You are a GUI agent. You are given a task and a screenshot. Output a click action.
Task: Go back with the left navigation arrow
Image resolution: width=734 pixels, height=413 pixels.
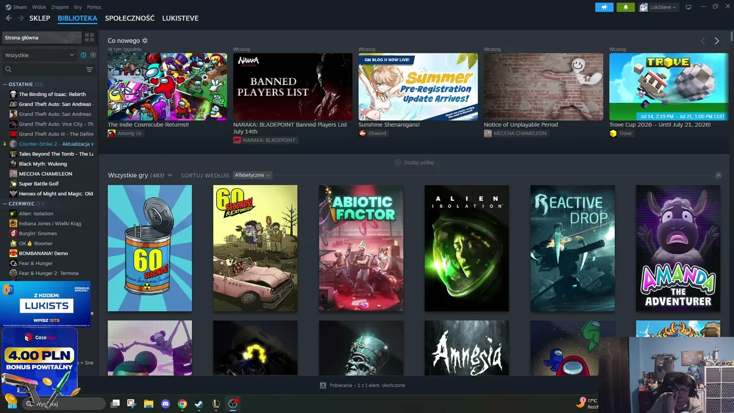[9, 18]
